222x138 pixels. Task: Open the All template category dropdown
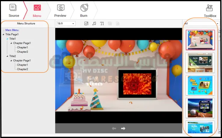point(201,24)
